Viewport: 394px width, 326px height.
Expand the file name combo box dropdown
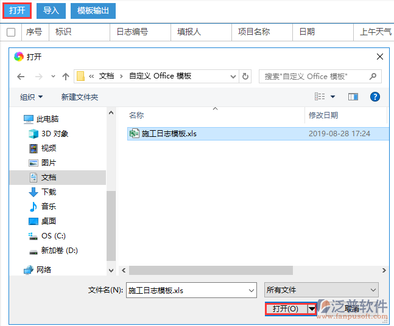click(251, 290)
